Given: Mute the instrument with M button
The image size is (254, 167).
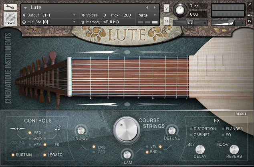Looking at the screenshot, I should [x=166, y=21].
